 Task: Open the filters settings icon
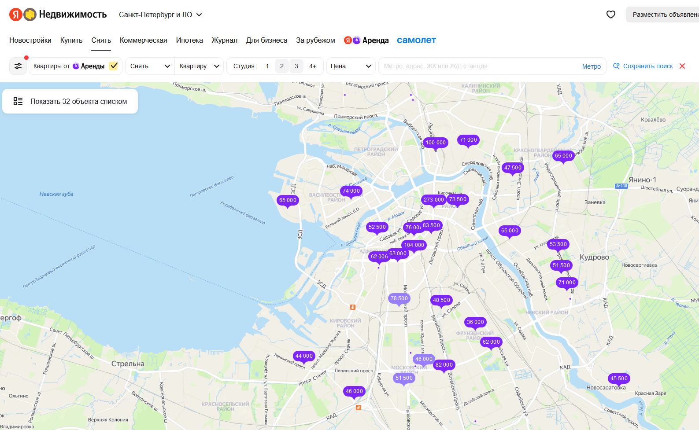tap(18, 66)
